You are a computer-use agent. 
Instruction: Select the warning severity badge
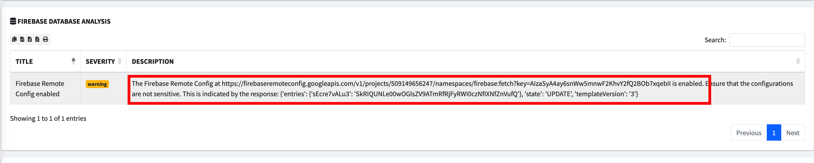tap(97, 84)
